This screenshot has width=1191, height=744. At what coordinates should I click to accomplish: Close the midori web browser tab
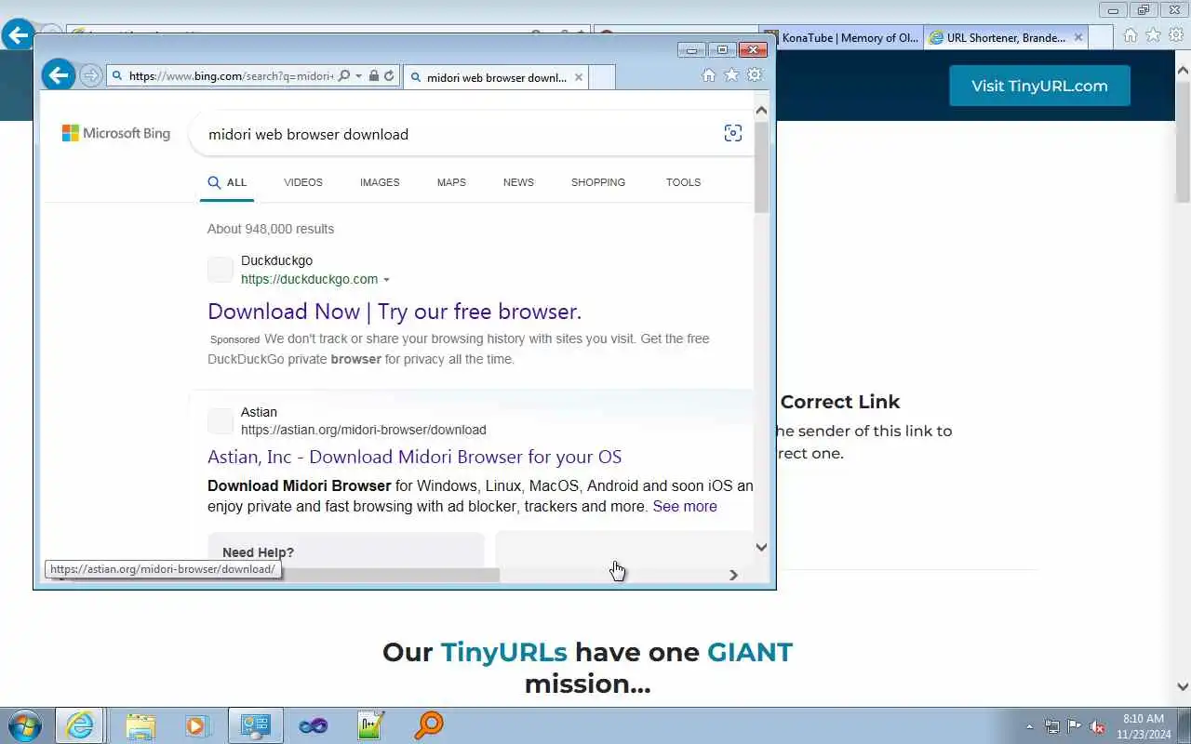[x=578, y=77]
